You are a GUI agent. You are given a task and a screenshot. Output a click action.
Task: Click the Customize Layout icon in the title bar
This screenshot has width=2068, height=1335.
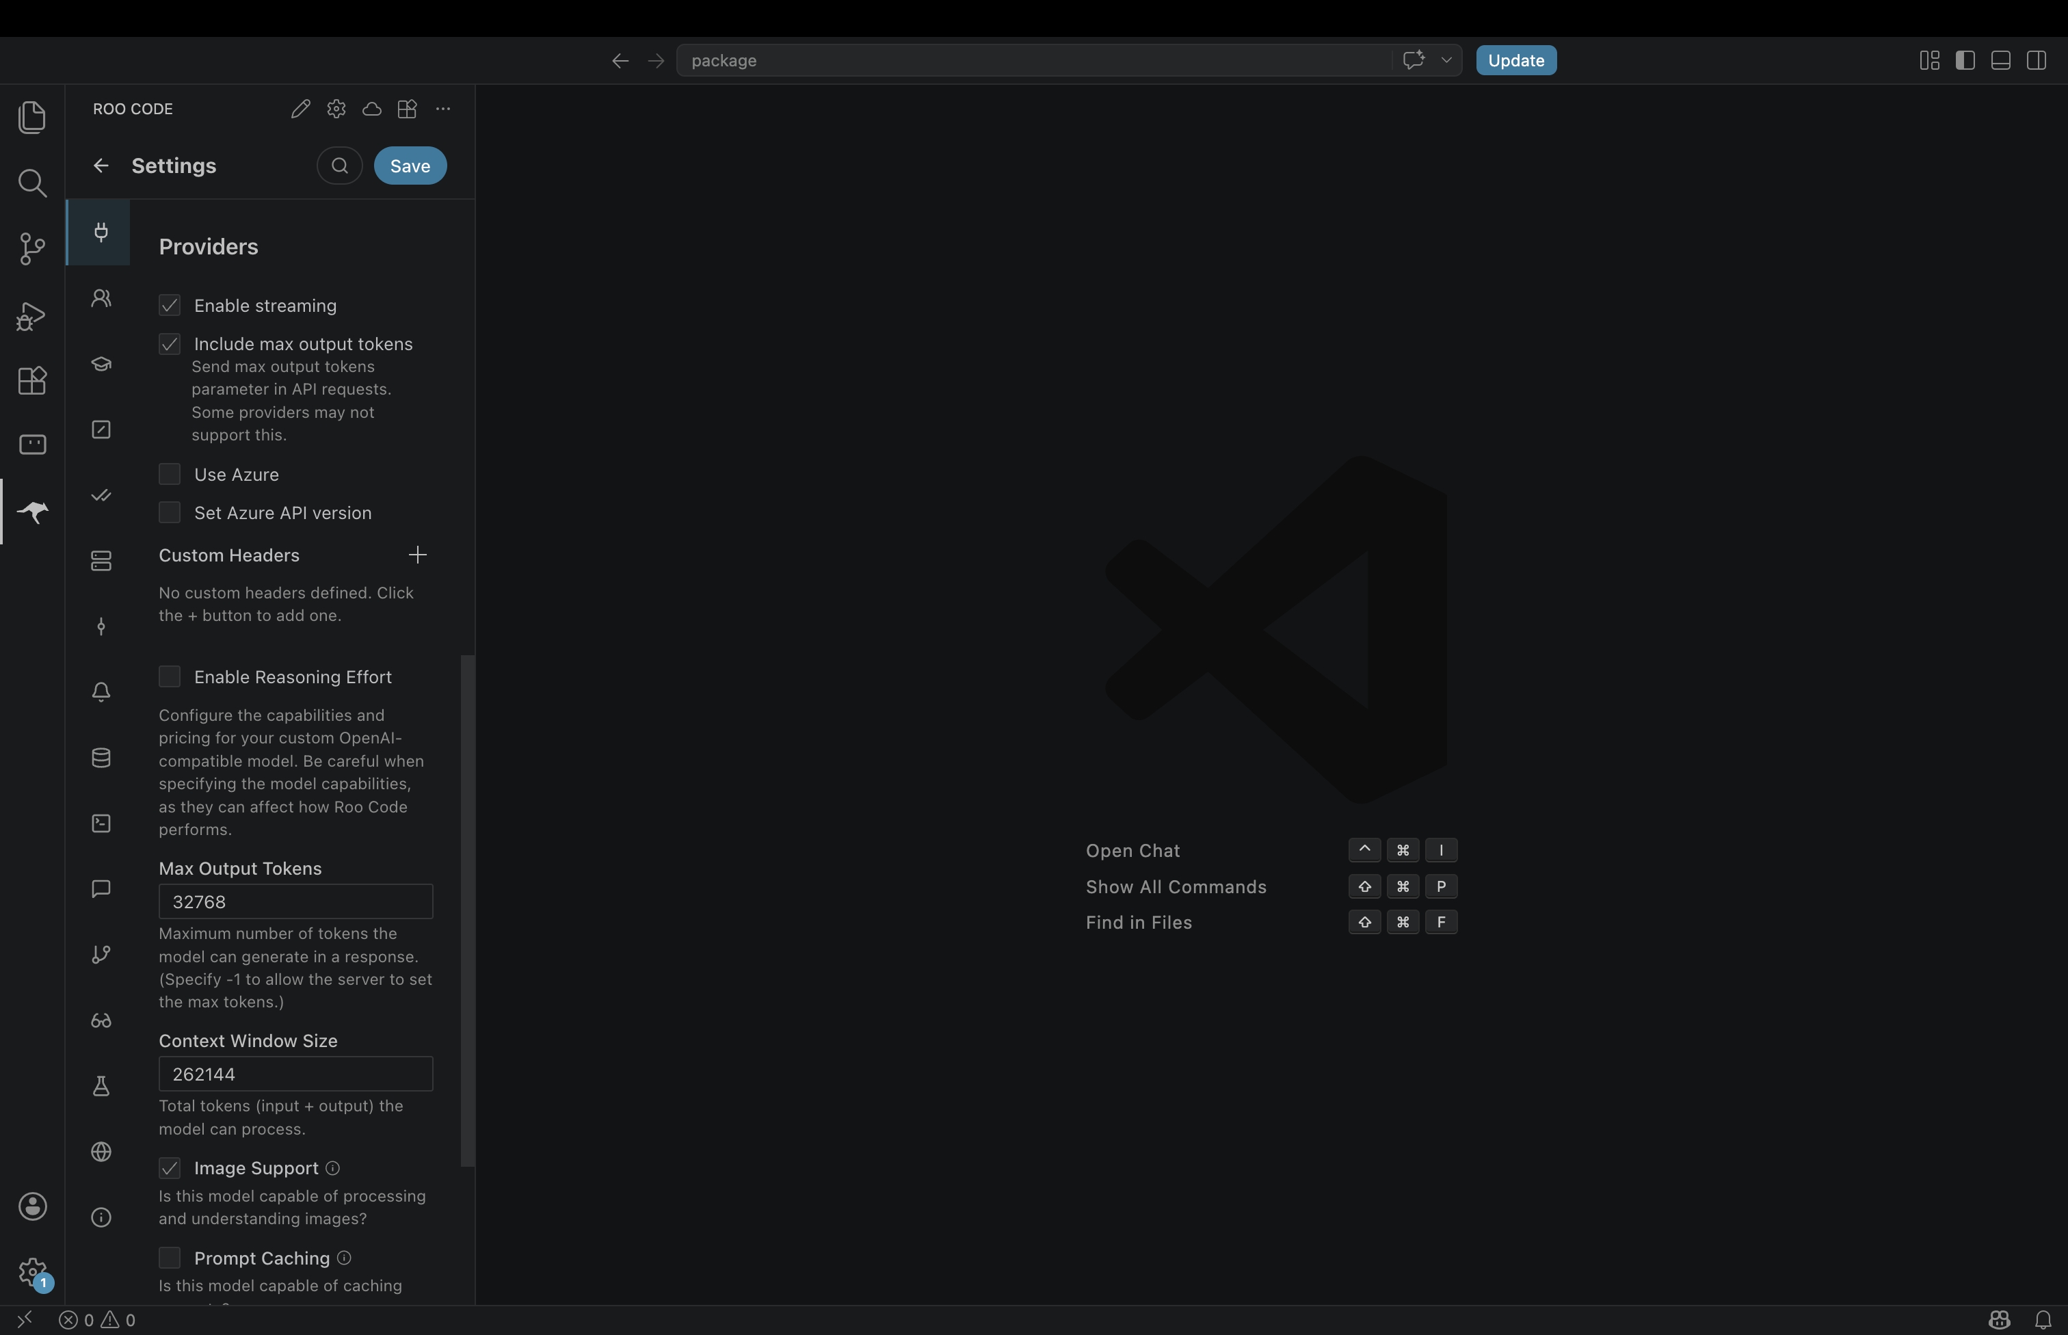click(x=1929, y=60)
